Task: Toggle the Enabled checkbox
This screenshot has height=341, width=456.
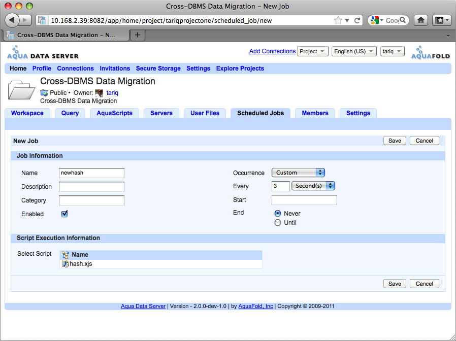Action: (64, 214)
